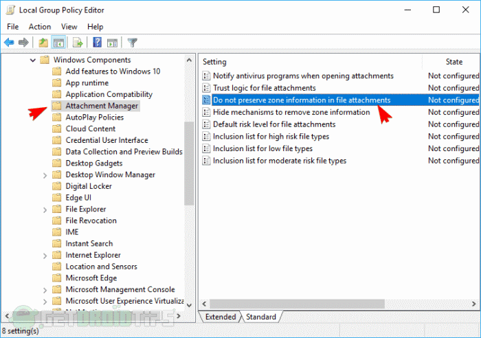481x338 pixels.
Task: Click the Up one level folder icon
Action: tap(44, 43)
